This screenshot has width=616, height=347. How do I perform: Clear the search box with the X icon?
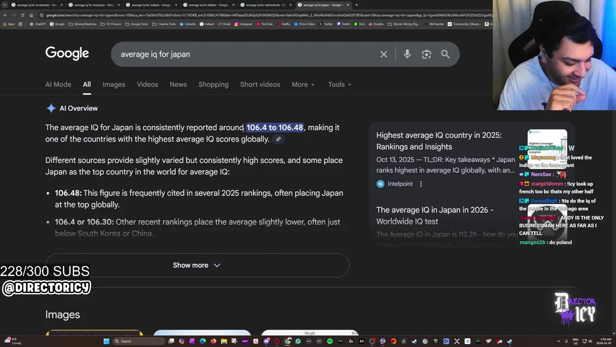pyautogui.click(x=384, y=54)
